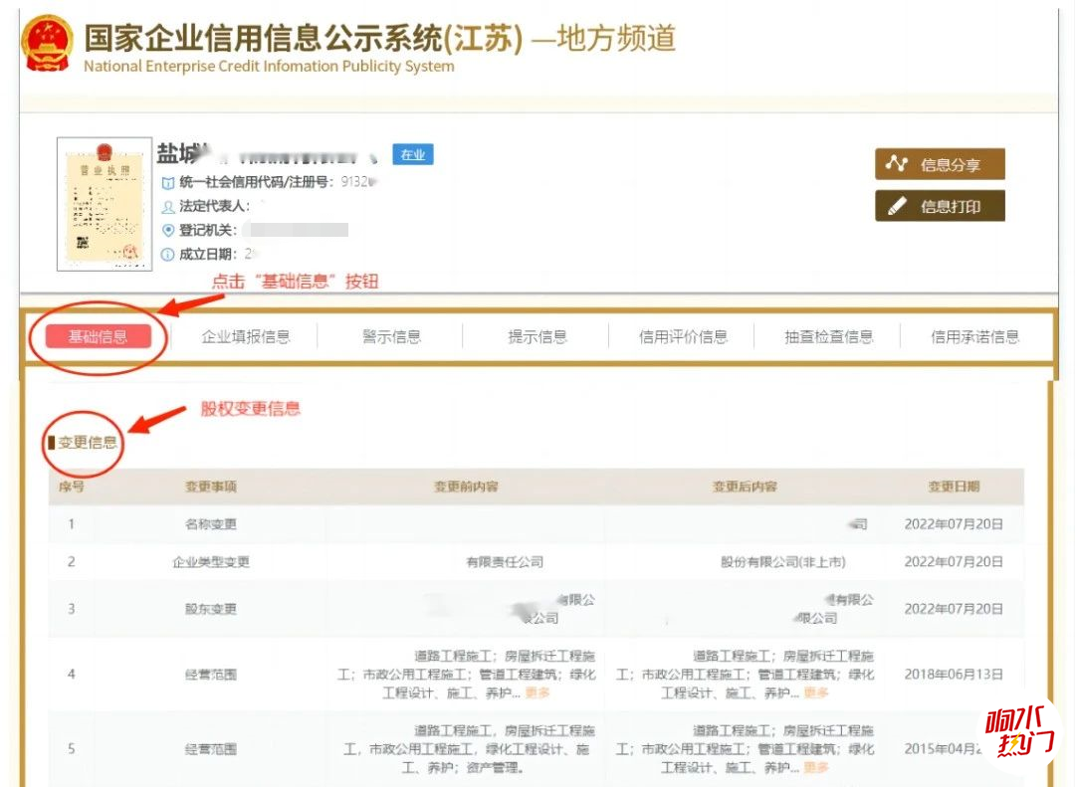Viewport: 1075px width, 787px height.
Task: Click the site title 国家企业信用信息公示系统
Action: 264,38
